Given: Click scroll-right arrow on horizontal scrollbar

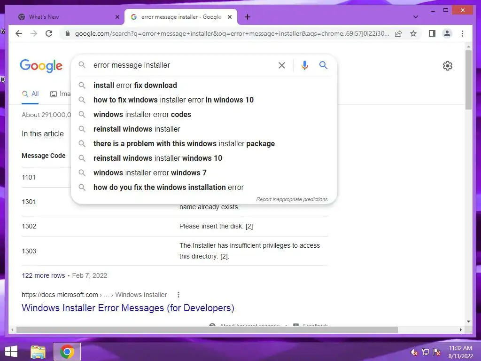Looking at the screenshot, I should 460,330.
